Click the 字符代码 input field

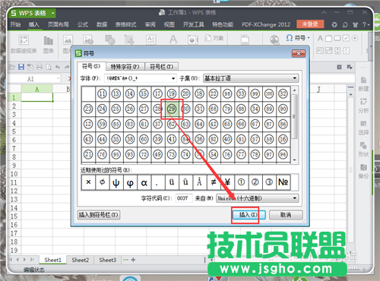(184, 198)
